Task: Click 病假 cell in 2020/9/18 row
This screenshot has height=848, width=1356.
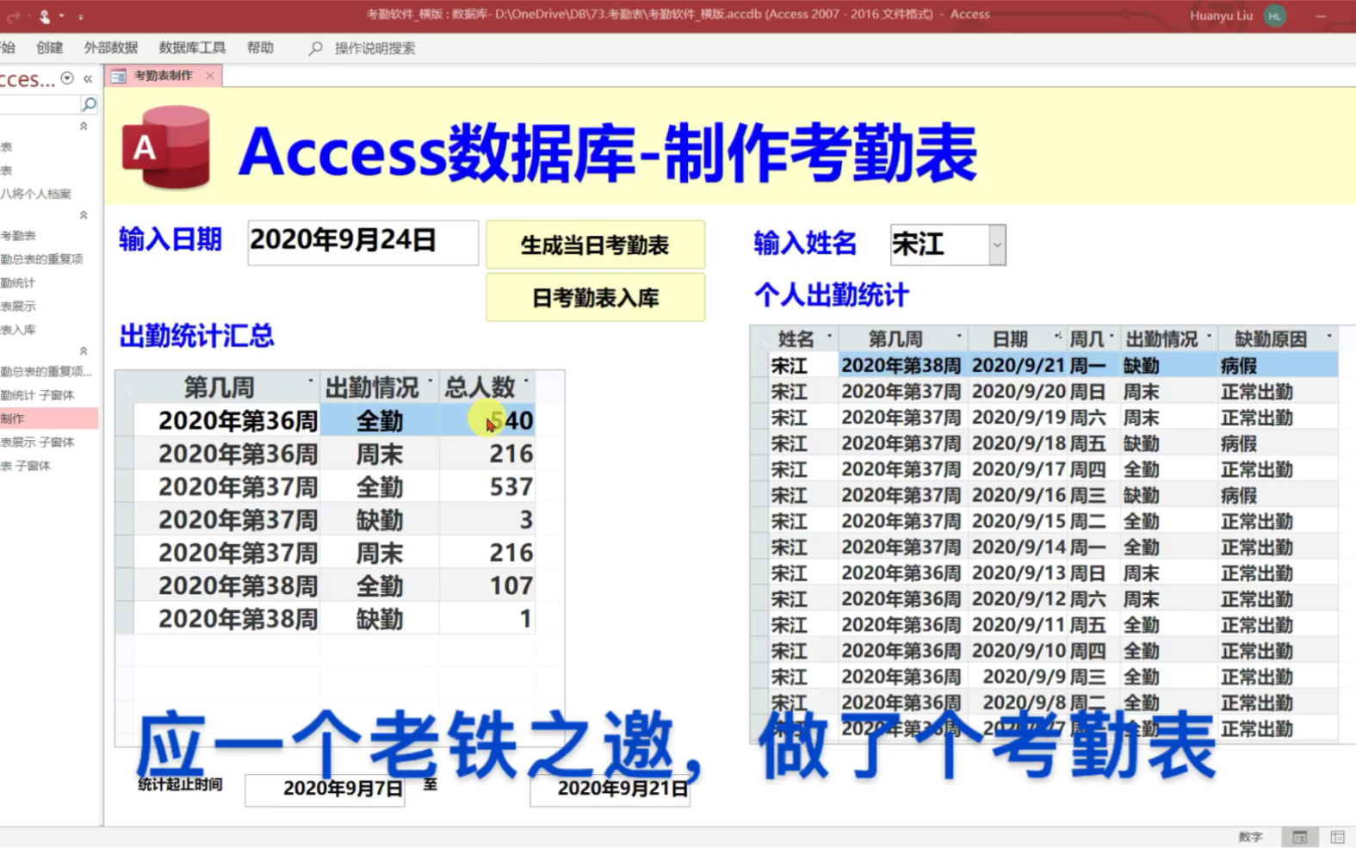Action: (1278, 443)
